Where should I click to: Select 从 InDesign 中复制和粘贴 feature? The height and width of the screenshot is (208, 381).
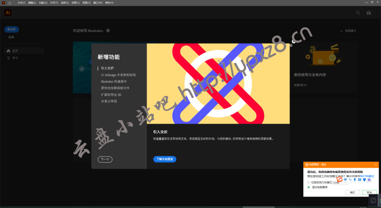click(118, 75)
